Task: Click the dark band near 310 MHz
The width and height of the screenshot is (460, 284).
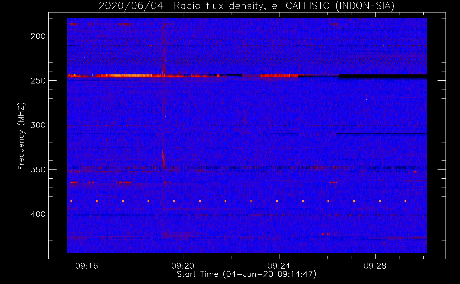Action: tap(382, 133)
